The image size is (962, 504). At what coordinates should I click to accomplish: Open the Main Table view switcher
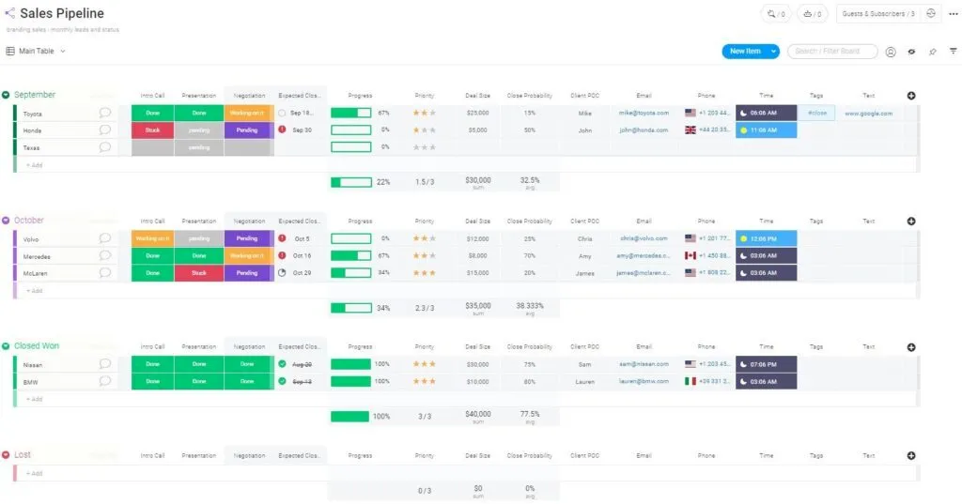(x=37, y=52)
